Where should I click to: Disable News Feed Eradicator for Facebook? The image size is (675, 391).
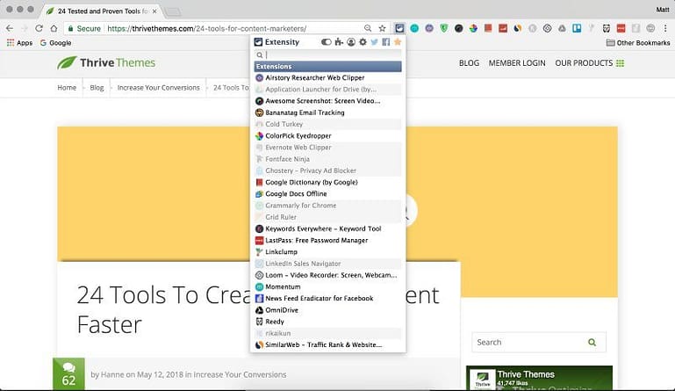(327, 299)
